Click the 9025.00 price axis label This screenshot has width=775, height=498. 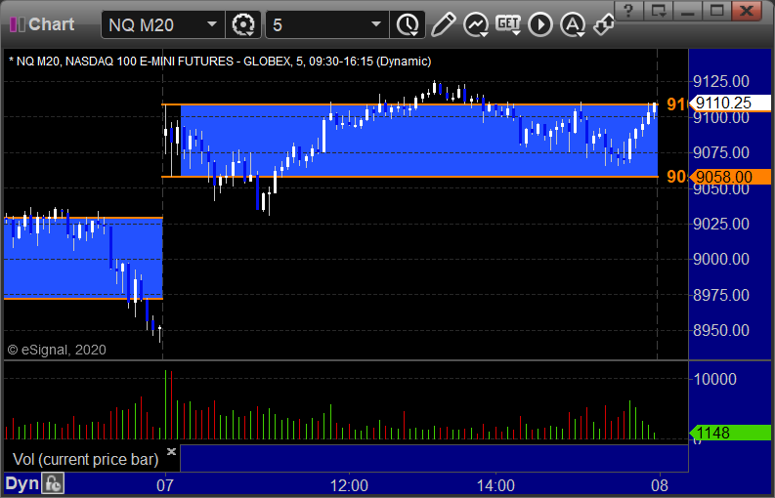pyautogui.click(x=721, y=224)
